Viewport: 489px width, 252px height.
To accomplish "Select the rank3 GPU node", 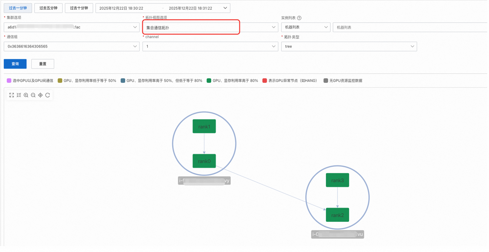I will 338,180.
